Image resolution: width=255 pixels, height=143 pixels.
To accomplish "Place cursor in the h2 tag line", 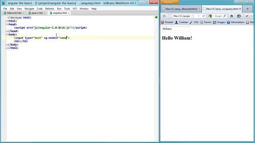I will pyautogui.click(x=21, y=41).
